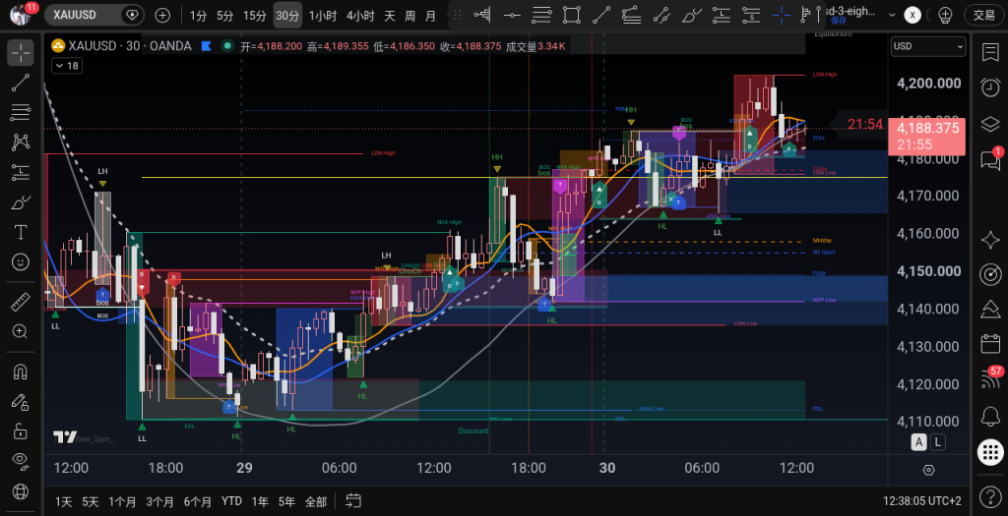Screen dimensions: 1008x516
Task: Click the pyramid icon on right sidebar
Action: pyautogui.click(x=990, y=309)
